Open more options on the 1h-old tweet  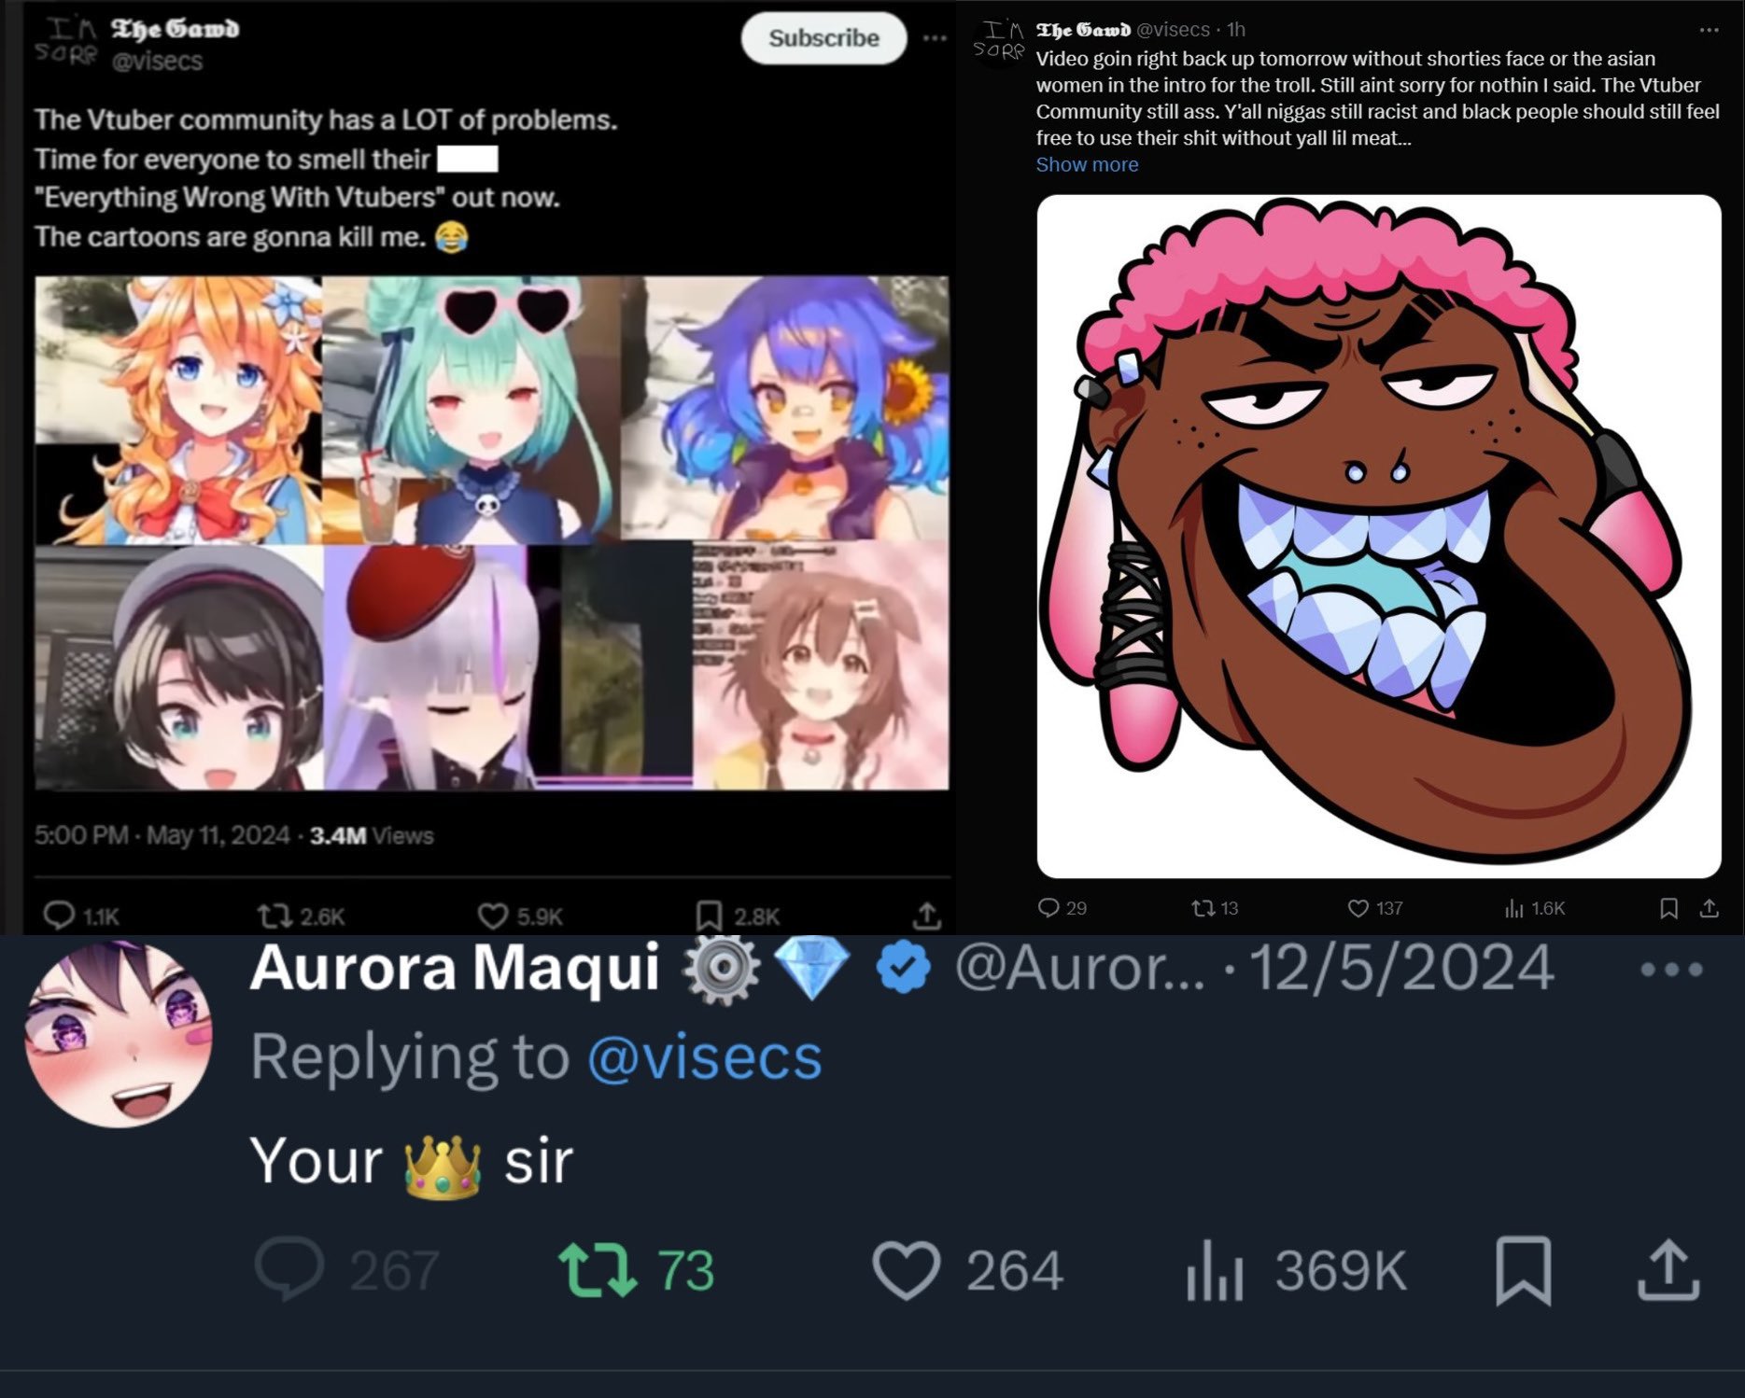[x=1709, y=30]
